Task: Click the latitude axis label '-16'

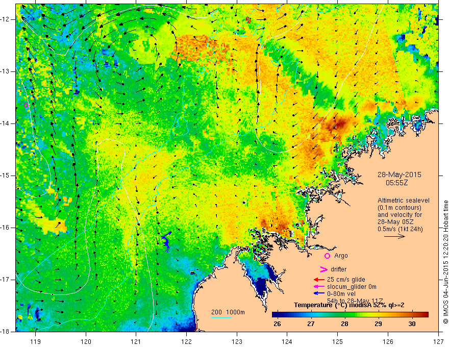Action: coord(6,228)
